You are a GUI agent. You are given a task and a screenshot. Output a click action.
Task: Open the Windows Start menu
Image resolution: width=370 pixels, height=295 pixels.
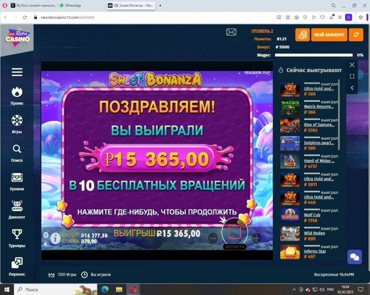tap(7, 290)
